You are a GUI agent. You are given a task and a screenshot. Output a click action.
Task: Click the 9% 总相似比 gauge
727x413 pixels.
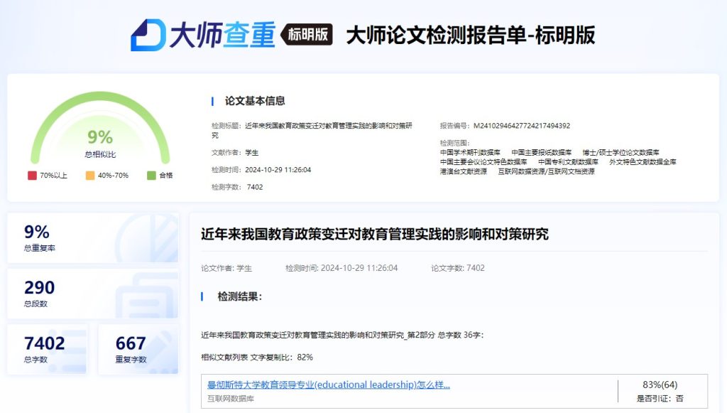pos(100,127)
